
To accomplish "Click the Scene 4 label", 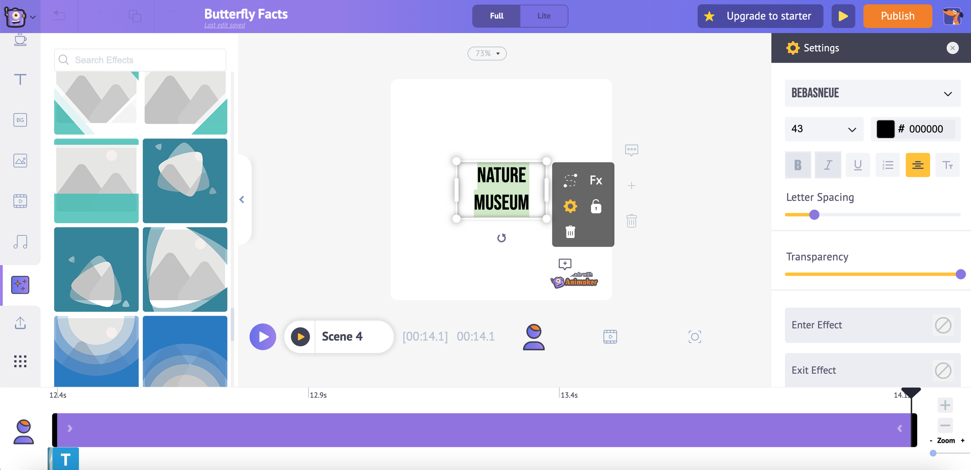I will coord(342,337).
